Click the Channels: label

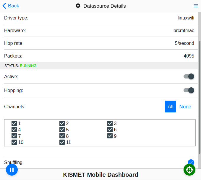click(x=15, y=107)
